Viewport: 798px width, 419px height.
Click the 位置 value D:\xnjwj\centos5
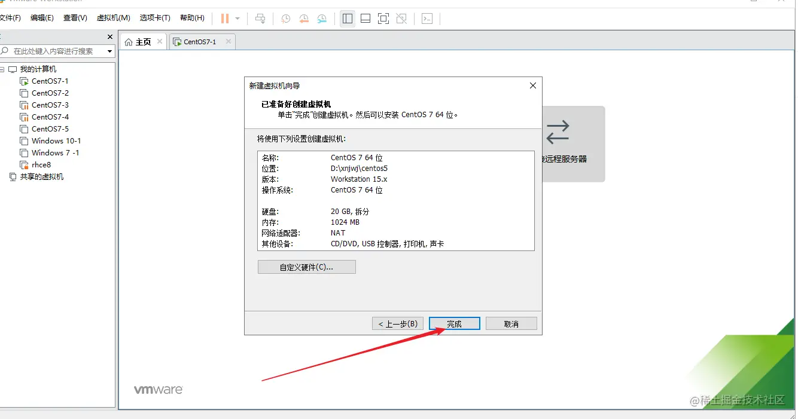[x=359, y=169]
